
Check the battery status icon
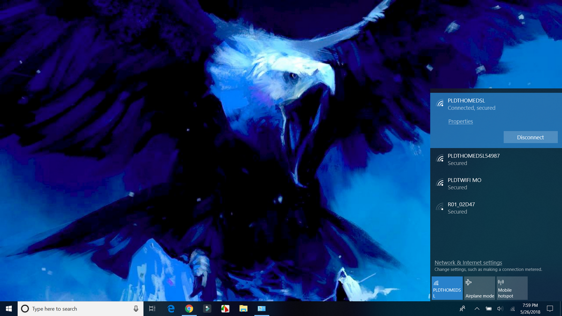click(488, 309)
